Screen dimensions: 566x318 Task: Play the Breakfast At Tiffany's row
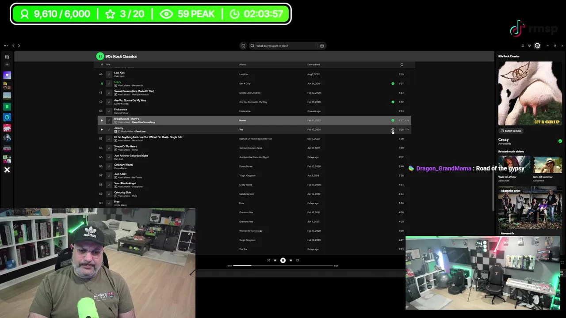[102, 120]
